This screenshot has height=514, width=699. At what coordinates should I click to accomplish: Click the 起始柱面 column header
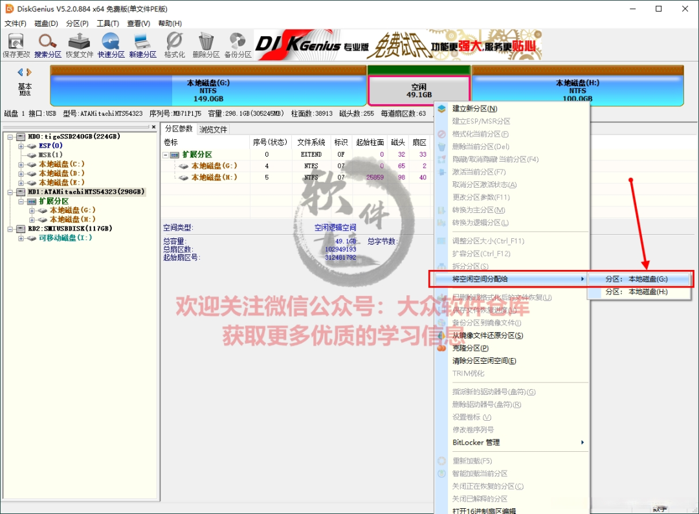(370, 142)
